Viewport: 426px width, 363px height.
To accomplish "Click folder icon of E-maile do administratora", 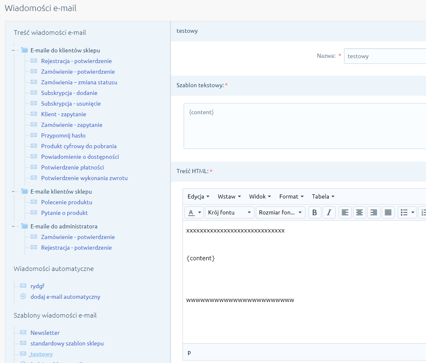I will click(25, 226).
